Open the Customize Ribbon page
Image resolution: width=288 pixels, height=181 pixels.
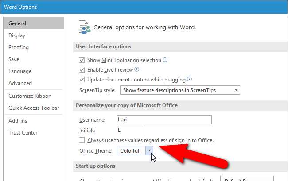pos(30,96)
